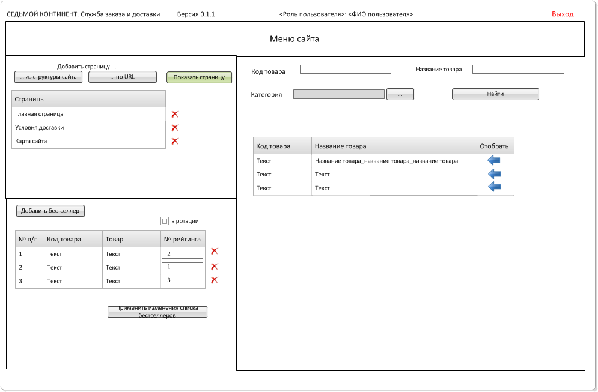Delete the 'Главная страница' page with red X

pos(175,114)
